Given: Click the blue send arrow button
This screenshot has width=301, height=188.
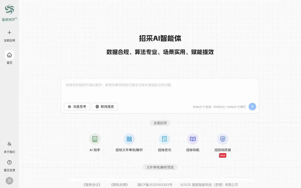Looking at the screenshot, I should tap(252, 107).
